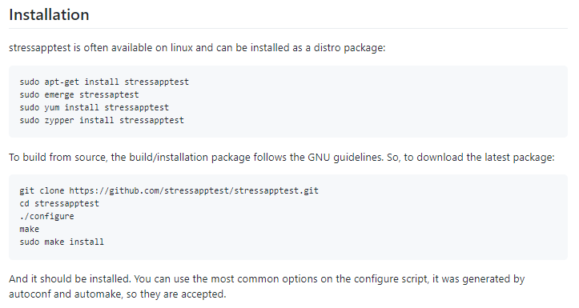Click the sudo yum install stressapptest line

pyautogui.click(x=94, y=108)
